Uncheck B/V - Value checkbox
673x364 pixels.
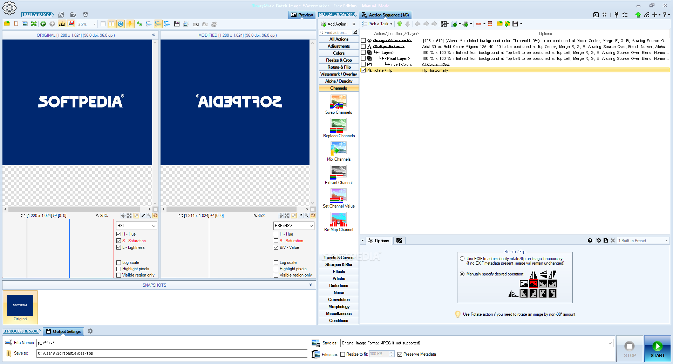pyautogui.click(x=276, y=247)
